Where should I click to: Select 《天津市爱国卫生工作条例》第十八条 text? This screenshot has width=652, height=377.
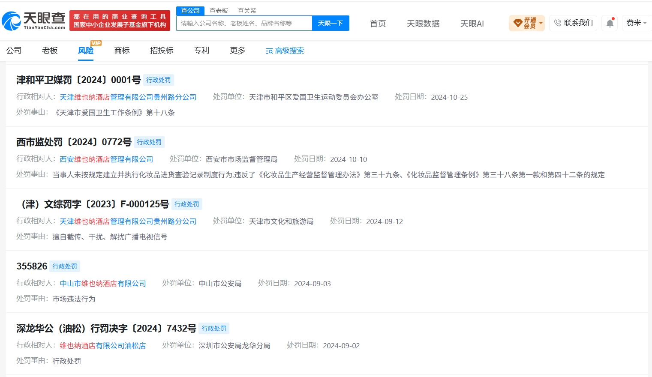[114, 113]
